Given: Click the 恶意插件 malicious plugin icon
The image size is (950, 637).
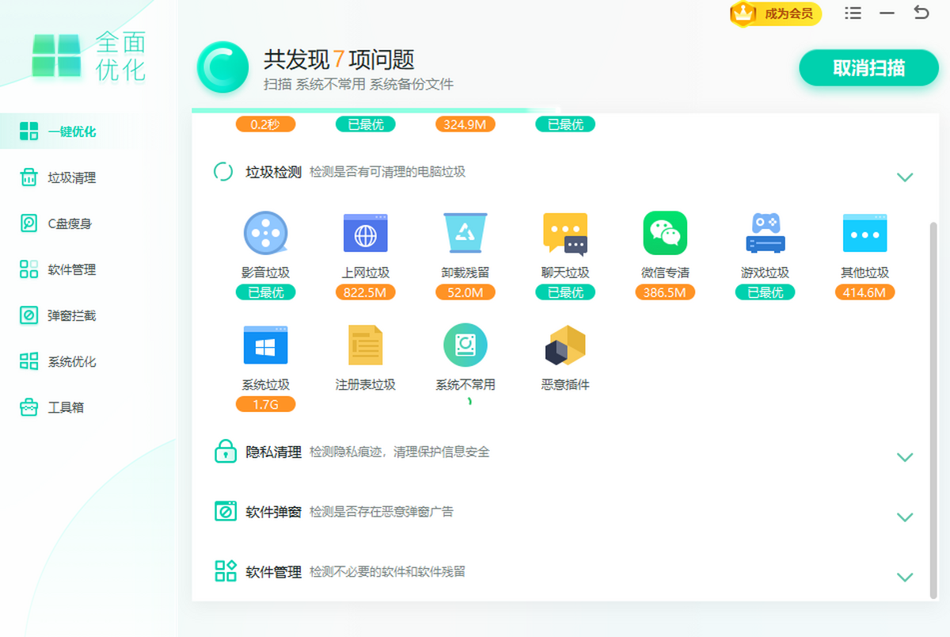Looking at the screenshot, I should click(x=564, y=345).
